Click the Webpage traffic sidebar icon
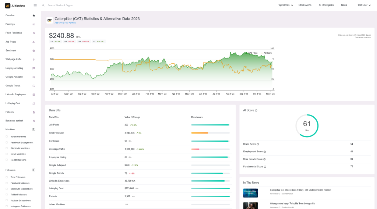 (x=34, y=59)
